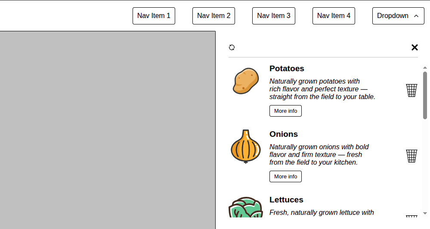Select Nav Item 3
The height and width of the screenshot is (229, 430).
pyautogui.click(x=274, y=16)
